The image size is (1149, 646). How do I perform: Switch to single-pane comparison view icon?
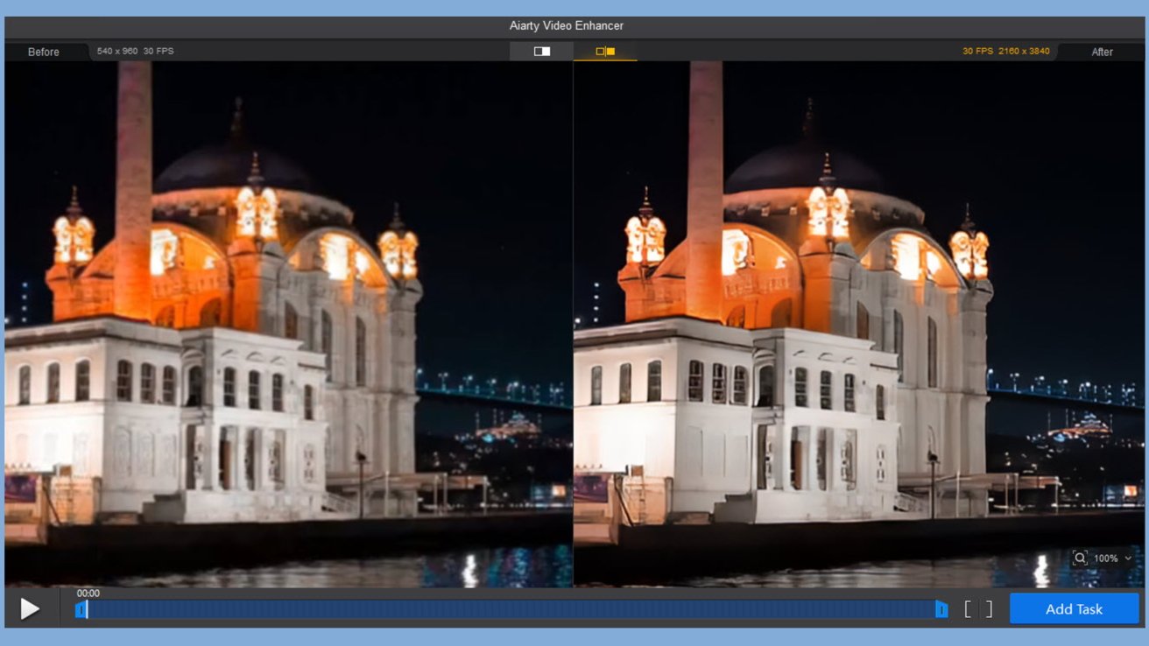542,52
